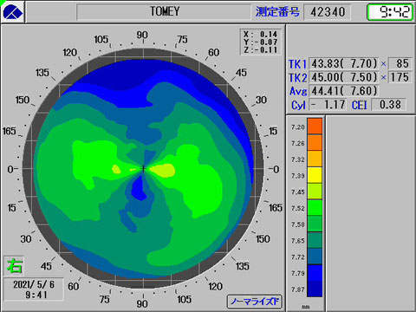This screenshot has height=312, width=416.
Task: Click the Avg label
Action: [298, 91]
